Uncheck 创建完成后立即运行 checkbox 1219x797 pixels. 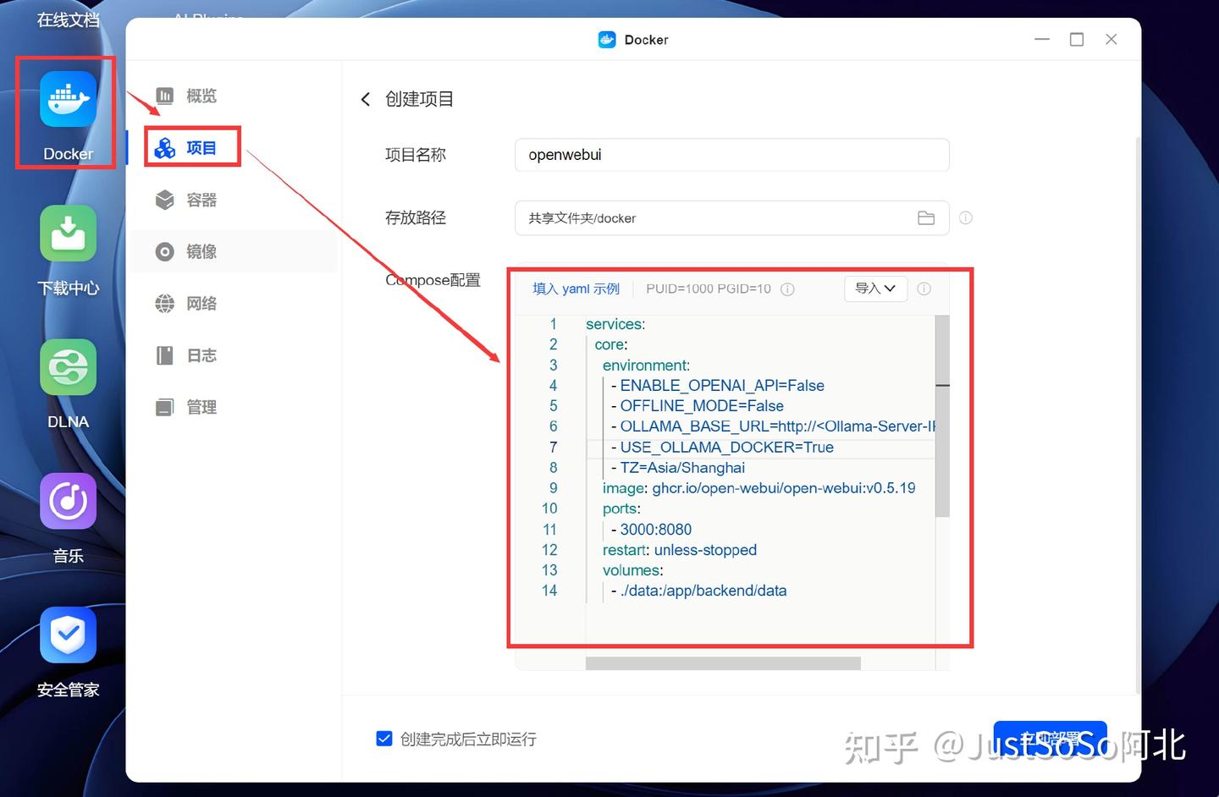pos(384,738)
